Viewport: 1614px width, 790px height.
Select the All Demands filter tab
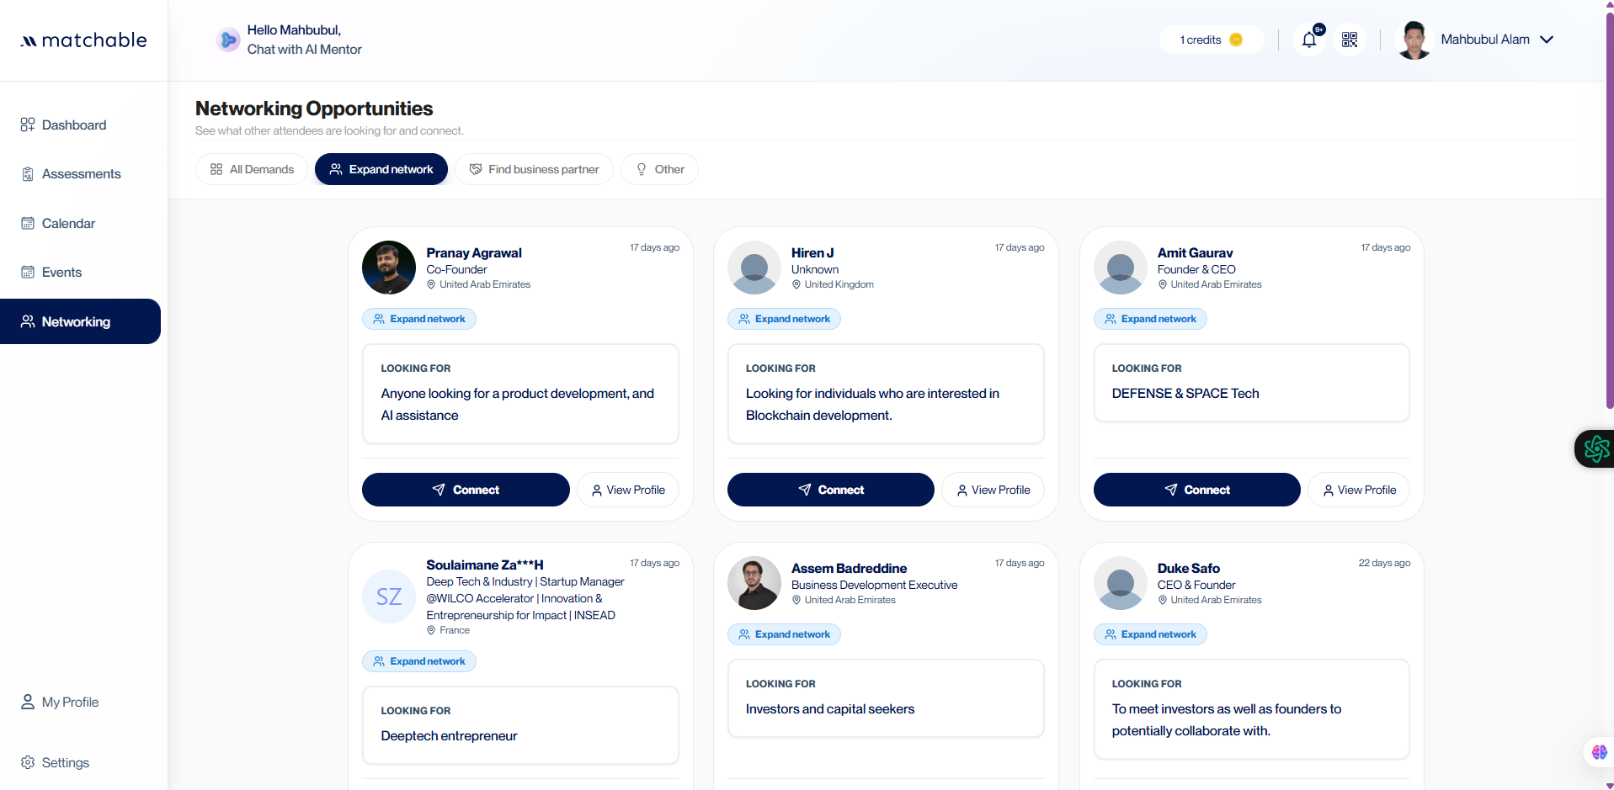(252, 169)
